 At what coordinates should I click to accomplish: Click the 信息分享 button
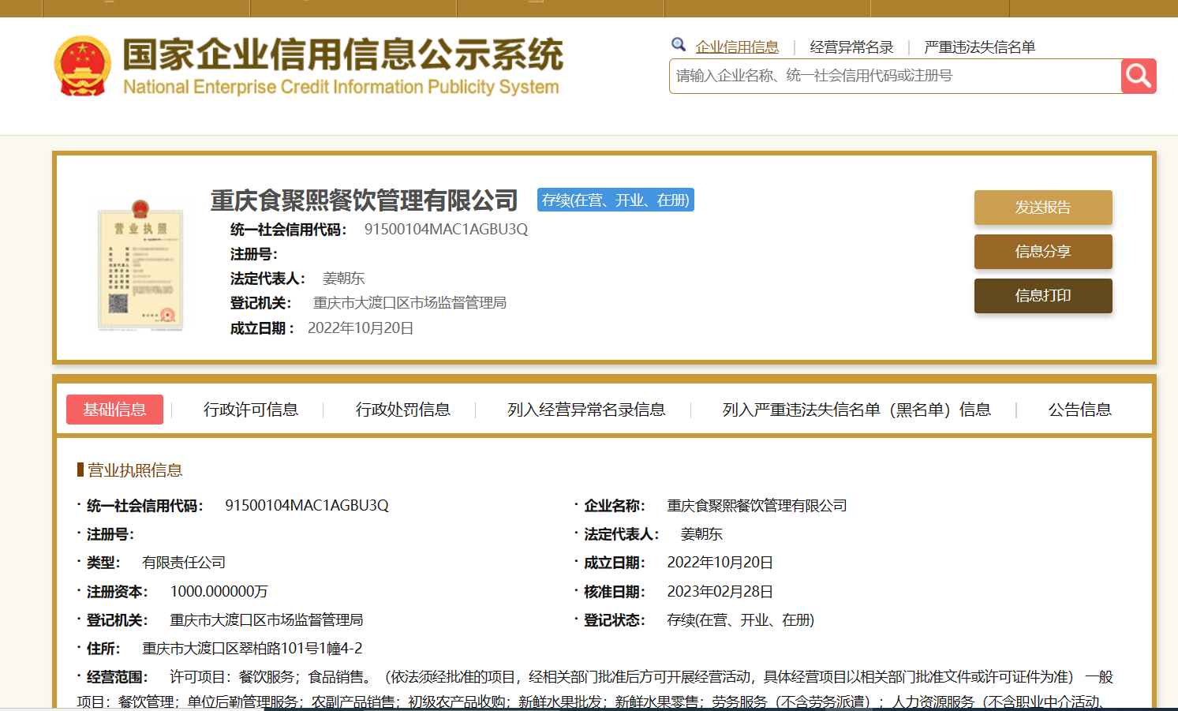tap(1043, 252)
